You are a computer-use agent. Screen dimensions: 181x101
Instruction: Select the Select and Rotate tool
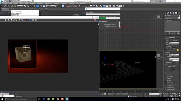pyautogui.click(x=41, y=6)
